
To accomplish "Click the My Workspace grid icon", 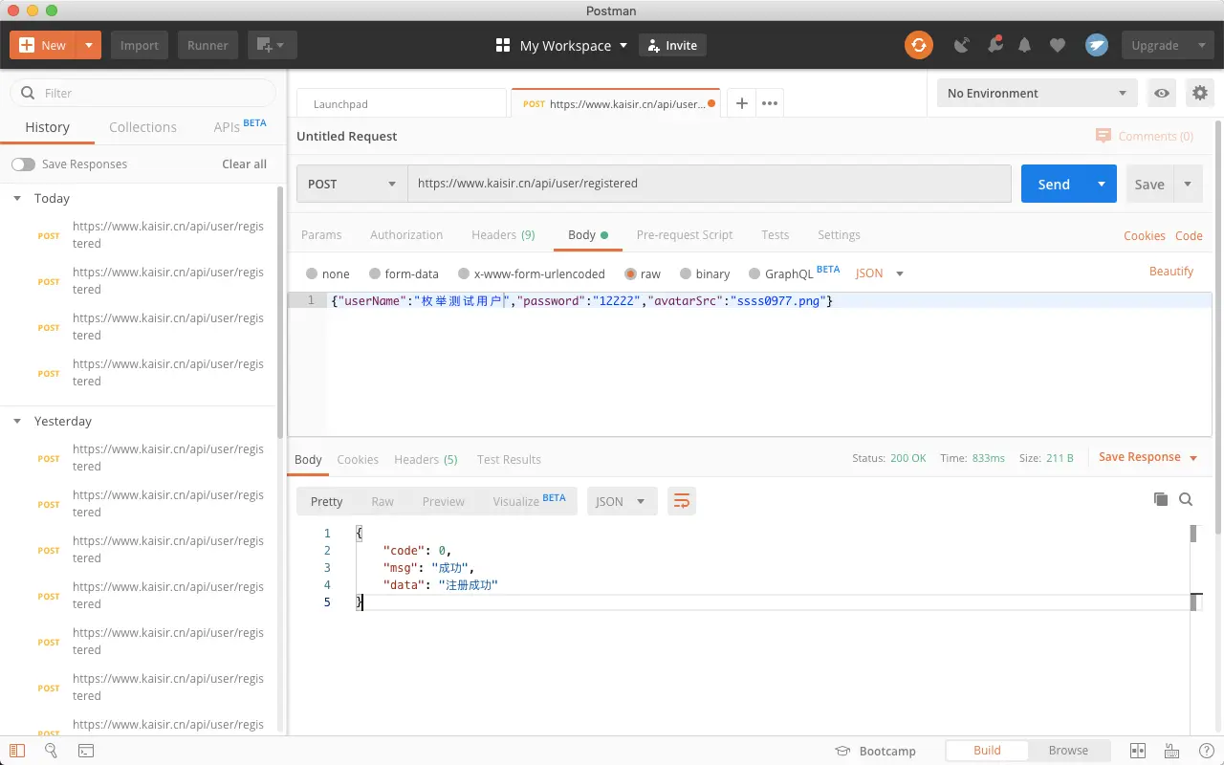I will 503,45.
